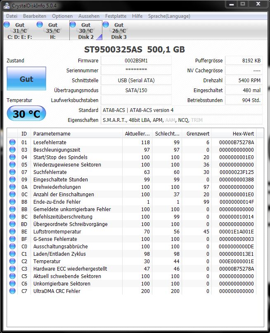The height and width of the screenshot is (333, 270).
Task: Click status orb for Unkorrigierbare Sektoren
Action: pos(12,283)
